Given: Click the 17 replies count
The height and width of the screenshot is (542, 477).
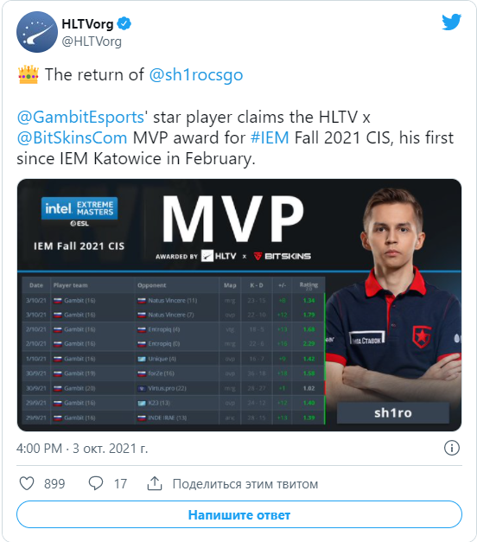Looking at the screenshot, I should pos(120,483).
